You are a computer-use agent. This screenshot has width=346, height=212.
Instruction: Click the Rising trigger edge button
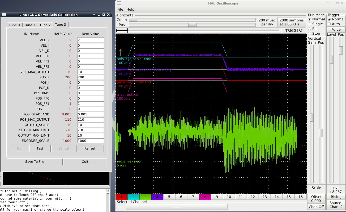point(336,197)
